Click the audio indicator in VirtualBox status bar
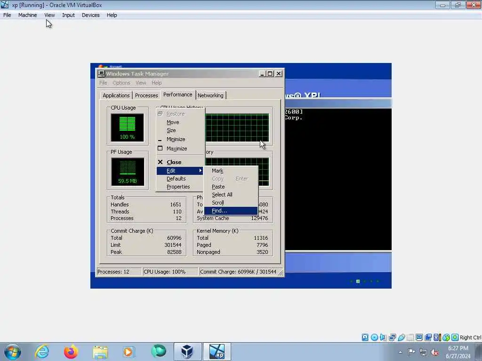 point(383,337)
